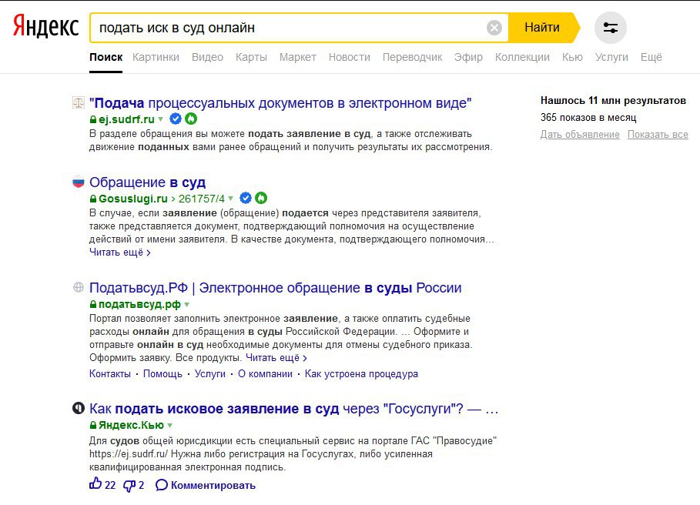The image size is (700, 505).
Task: Open the Контакты sitelink
Action: pos(110,374)
